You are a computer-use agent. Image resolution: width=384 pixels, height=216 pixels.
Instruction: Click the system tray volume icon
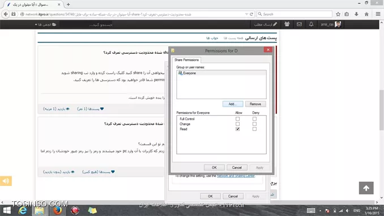pyautogui.click(x=348, y=210)
